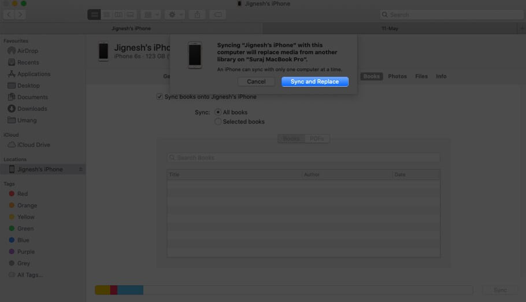Open Applications in the sidebar

pyautogui.click(x=29, y=74)
